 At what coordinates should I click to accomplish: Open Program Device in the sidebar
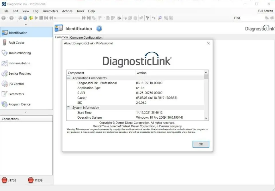click(x=26, y=104)
